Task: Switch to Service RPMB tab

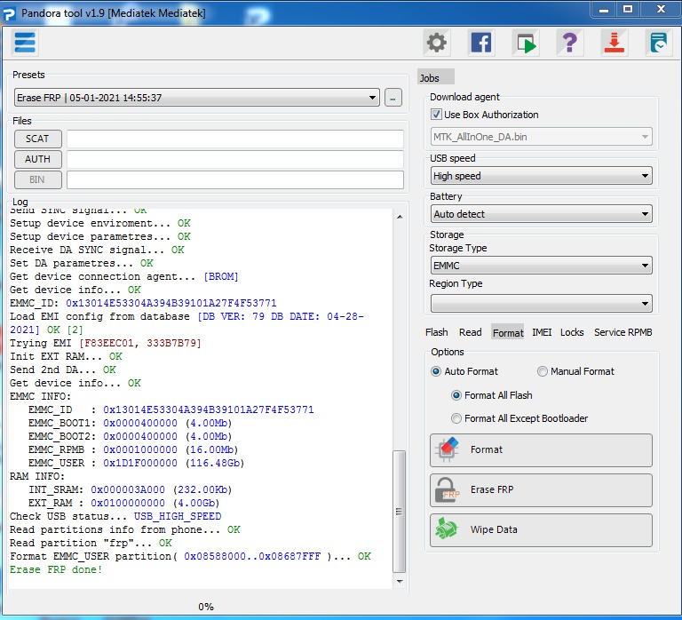Action: tap(623, 332)
